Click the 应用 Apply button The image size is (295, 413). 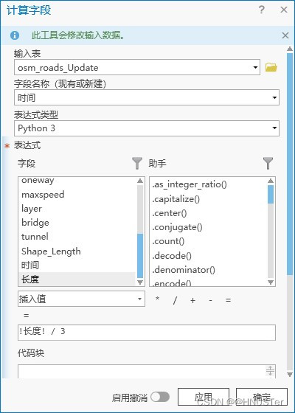[204, 397]
